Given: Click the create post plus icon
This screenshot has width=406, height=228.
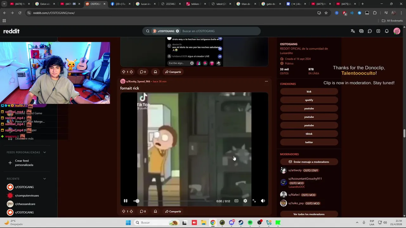Looking at the screenshot, I should pyautogui.click(x=378, y=31).
